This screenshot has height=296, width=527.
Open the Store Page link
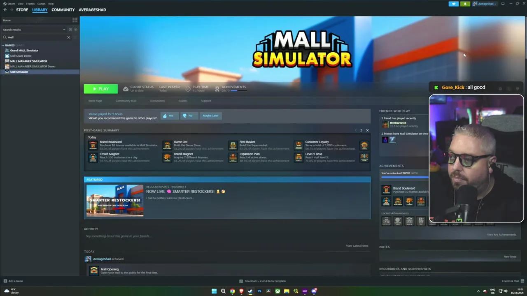tap(95, 101)
